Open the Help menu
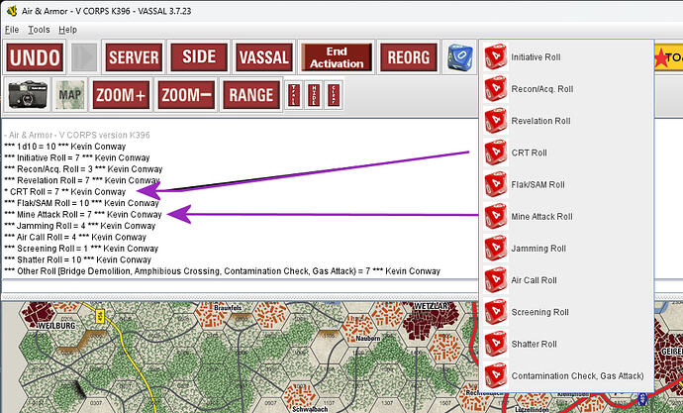The image size is (683, 413). [67, 30]
